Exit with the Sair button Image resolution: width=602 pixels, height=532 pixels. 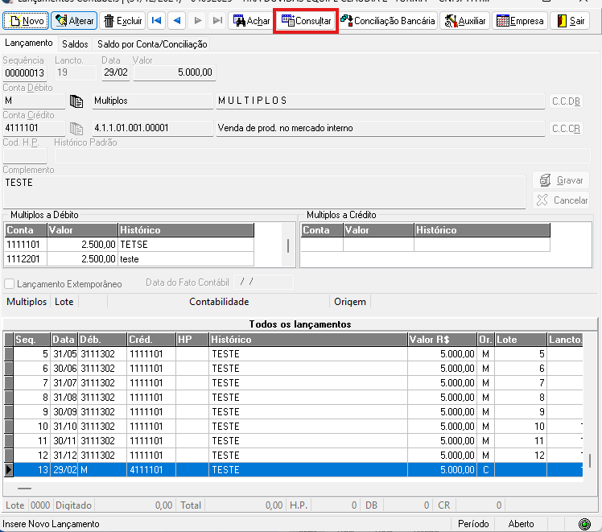point(570,21)
